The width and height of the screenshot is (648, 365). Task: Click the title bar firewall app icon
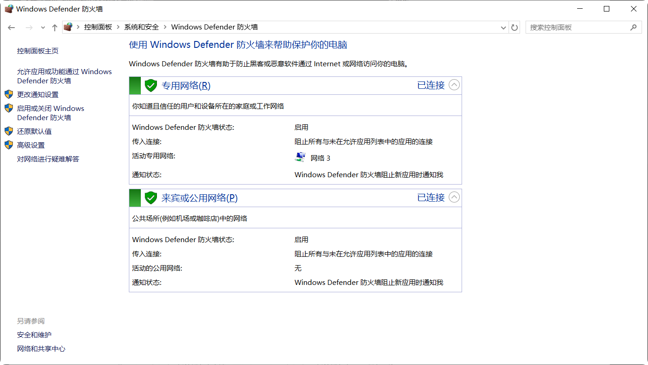coord(9,9)
